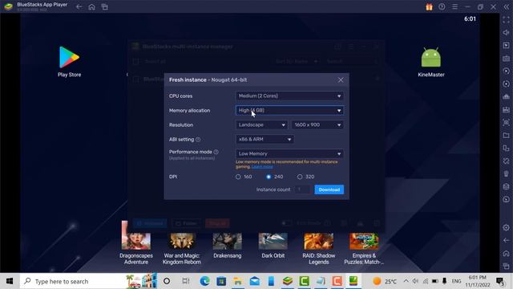Open the Windows Start menu
Viewport: 513px width, 289px height.
point(10,281)
